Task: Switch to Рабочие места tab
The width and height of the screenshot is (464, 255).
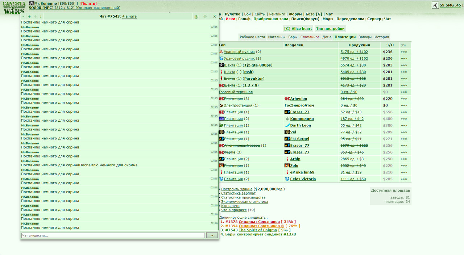Action: [x=252, y=37]
